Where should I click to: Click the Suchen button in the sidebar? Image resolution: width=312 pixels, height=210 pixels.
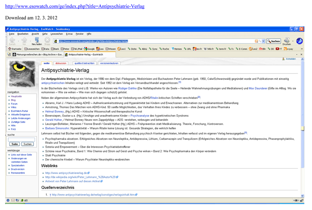click(x=27, y=144)
